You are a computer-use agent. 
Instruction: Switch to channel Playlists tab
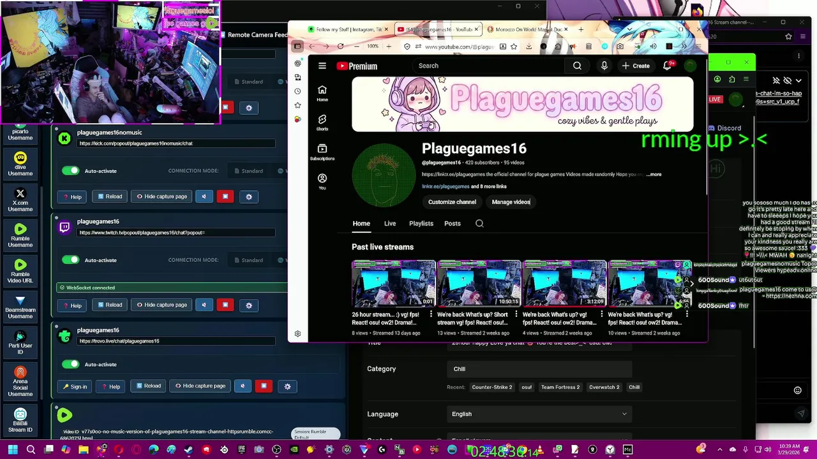pyautogui.click(x=421, y=224)
